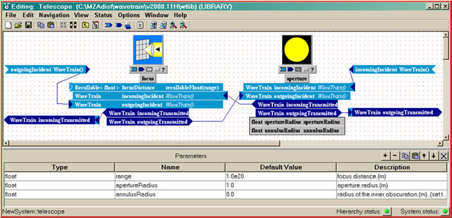Open the Options menu
Screen dimensions: 452x218
pos(128,15)
